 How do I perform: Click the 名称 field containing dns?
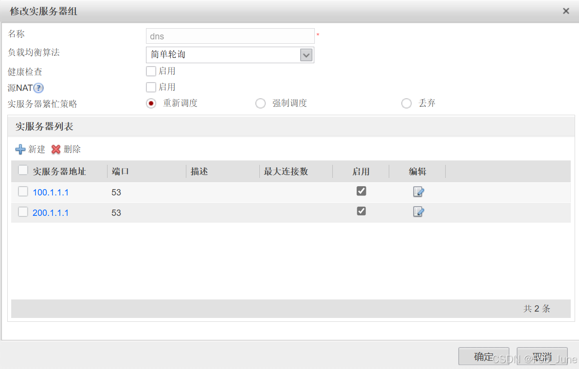230,36
